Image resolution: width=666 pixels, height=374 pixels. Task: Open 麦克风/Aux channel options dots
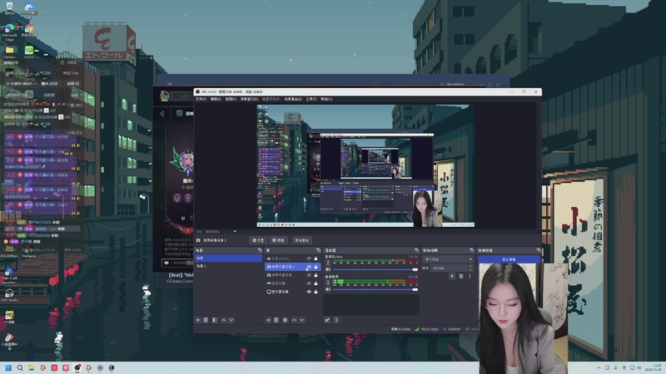[328, 263]
